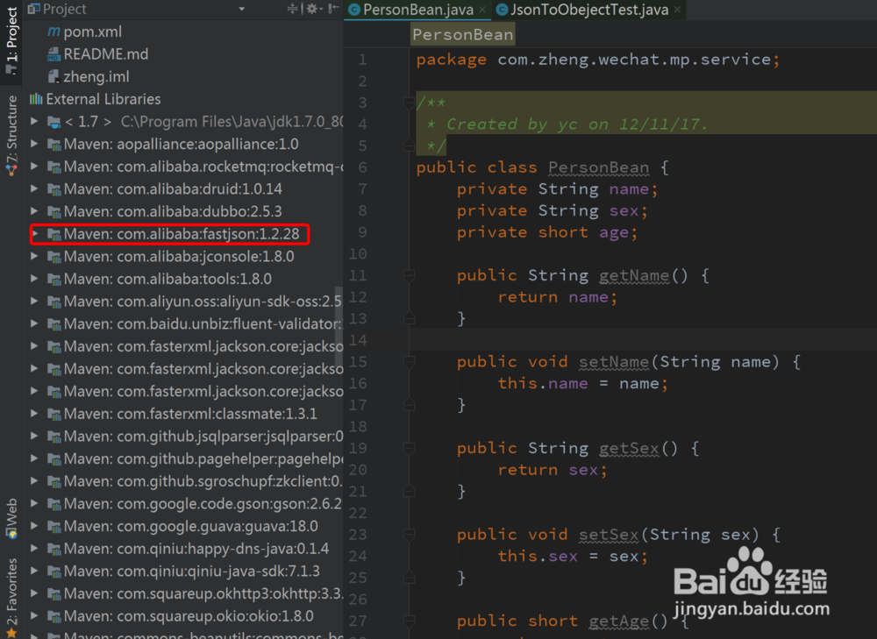
Task: Open the 7: Structure tool window tab
Action: (x=11, y=136)
